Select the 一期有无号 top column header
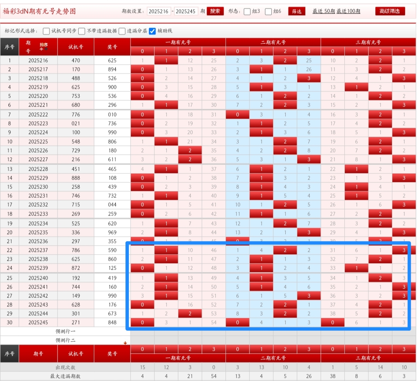The image size is (417, 381). point(178,42)
